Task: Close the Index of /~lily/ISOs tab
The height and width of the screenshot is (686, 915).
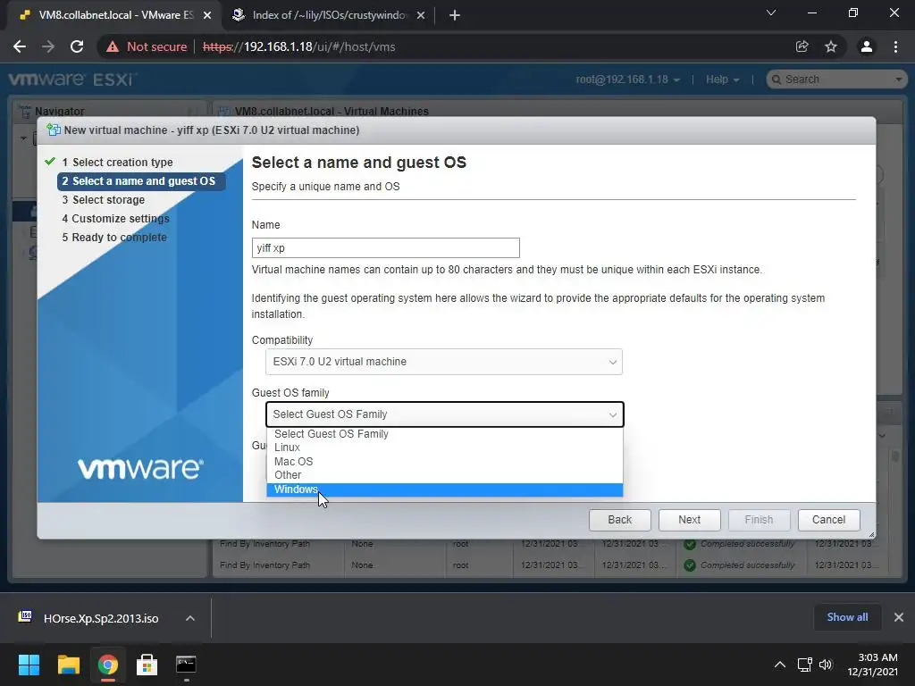Action: click(x=421, y=16)
